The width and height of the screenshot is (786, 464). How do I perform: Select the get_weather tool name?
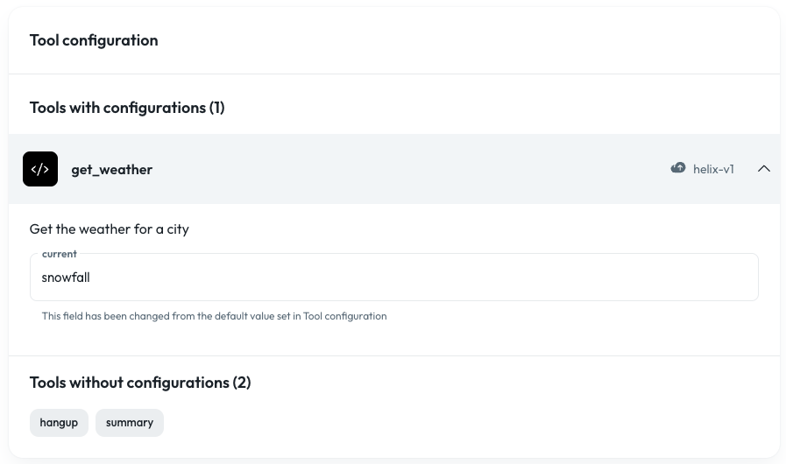click(112, 169)
